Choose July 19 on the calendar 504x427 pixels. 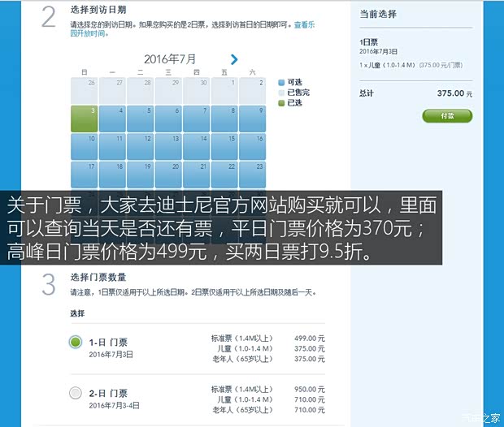(x=140, y=175)
